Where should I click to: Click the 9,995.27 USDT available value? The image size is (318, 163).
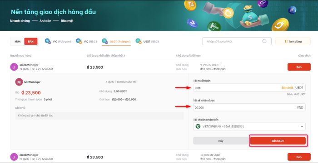pos(209,65)
